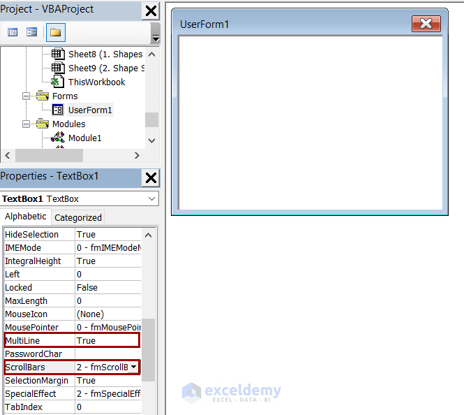
Task: Click the View Object icon in Project toolbar
Action: tap(31, 32)
